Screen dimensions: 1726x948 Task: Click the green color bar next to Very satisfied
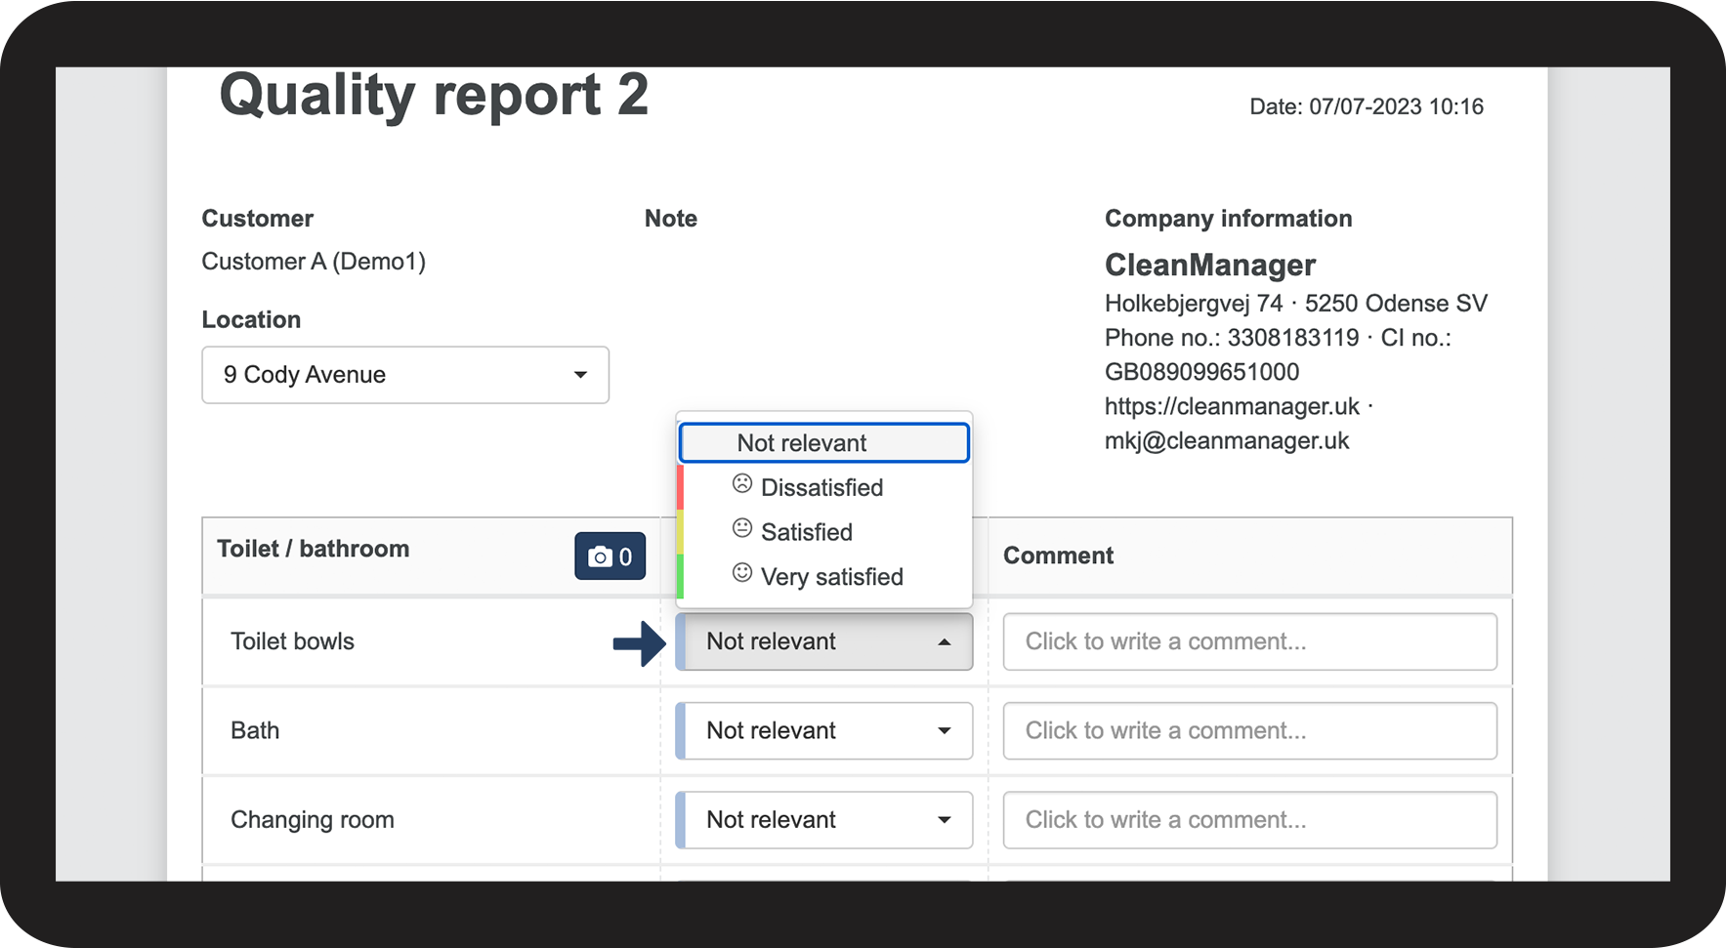pyautogui.click(x=680, y=576)
